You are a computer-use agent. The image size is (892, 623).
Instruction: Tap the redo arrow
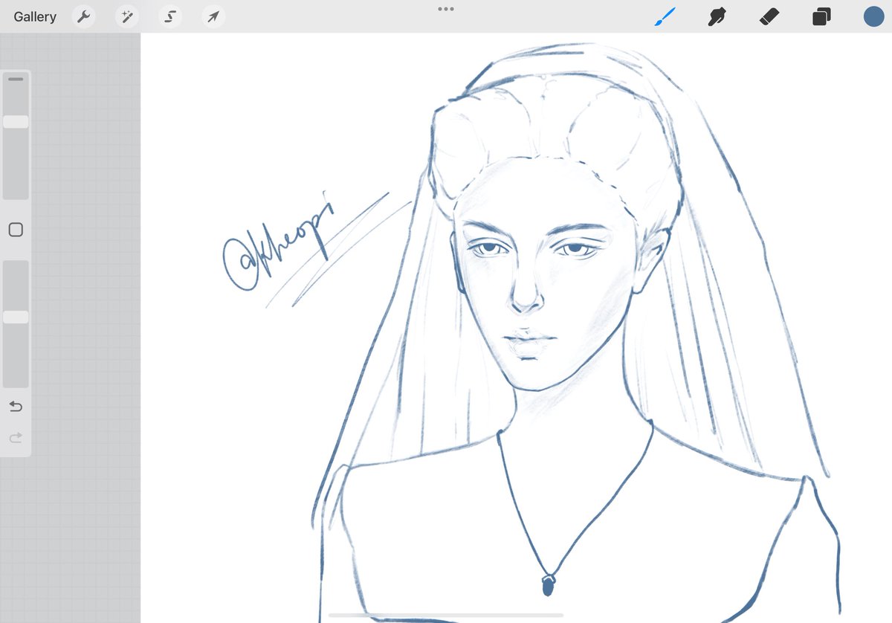(15, 438)
